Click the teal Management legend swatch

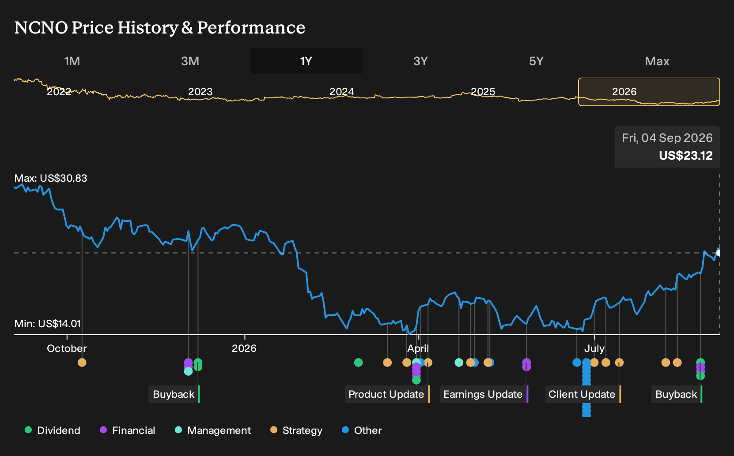pyautogui.click(x=178, y=430)
